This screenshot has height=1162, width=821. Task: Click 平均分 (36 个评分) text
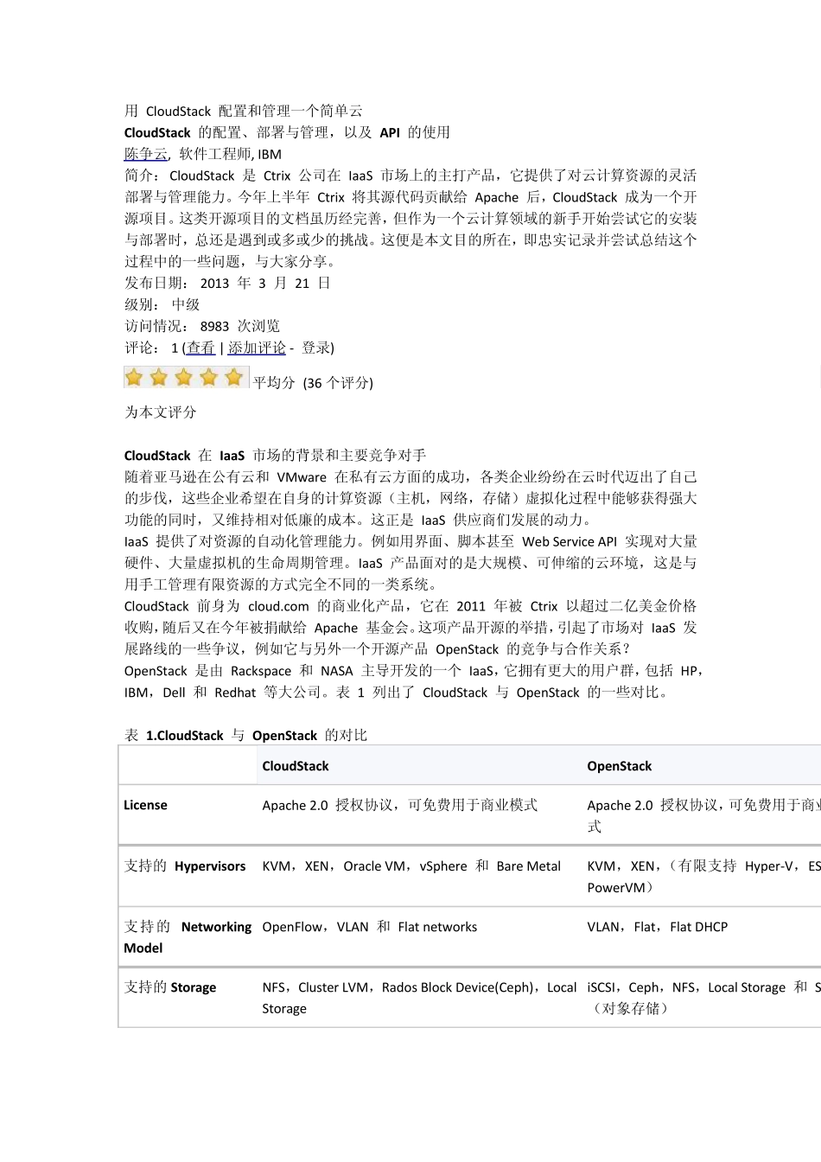point(313,382)
